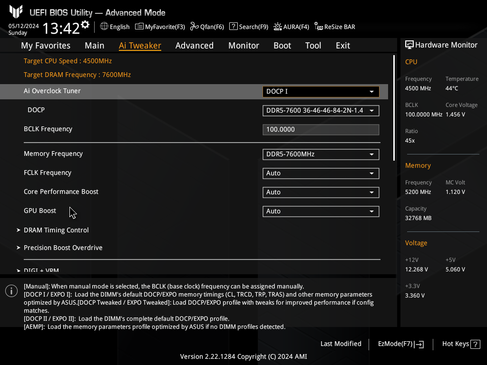Click the AURA lighting icon
The height and width of the screenshot is (365, 487).
point(278,27)
